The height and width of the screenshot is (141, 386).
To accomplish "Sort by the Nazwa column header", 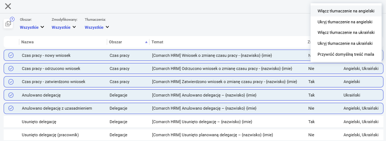I will click(x=27, y=42).
